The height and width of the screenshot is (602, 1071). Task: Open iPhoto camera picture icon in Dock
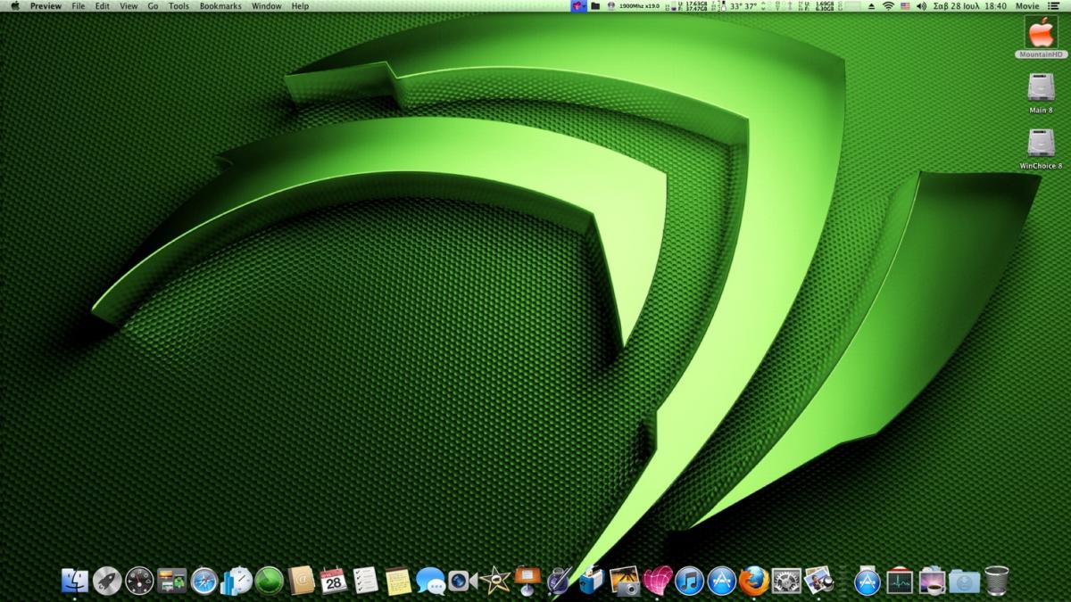click(625, 581)
